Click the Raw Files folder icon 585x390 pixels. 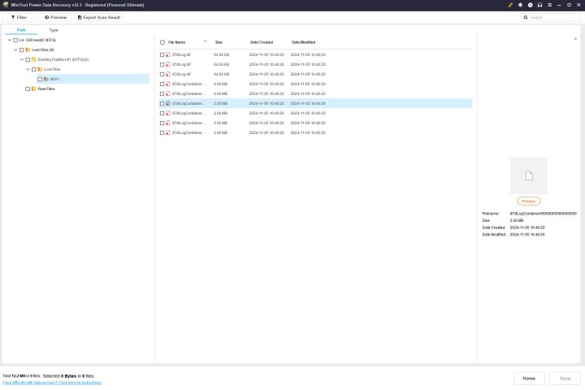pyautogui.click(x=34, y=89)
